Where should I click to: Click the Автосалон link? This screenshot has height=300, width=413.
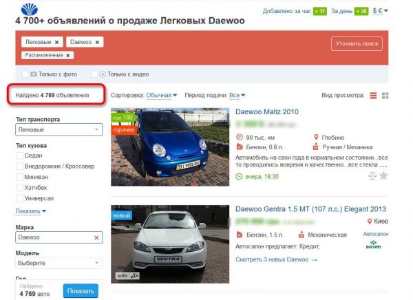point(376,234)
